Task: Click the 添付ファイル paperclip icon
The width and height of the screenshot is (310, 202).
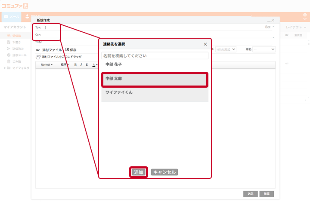Action: tap(38, 50)
